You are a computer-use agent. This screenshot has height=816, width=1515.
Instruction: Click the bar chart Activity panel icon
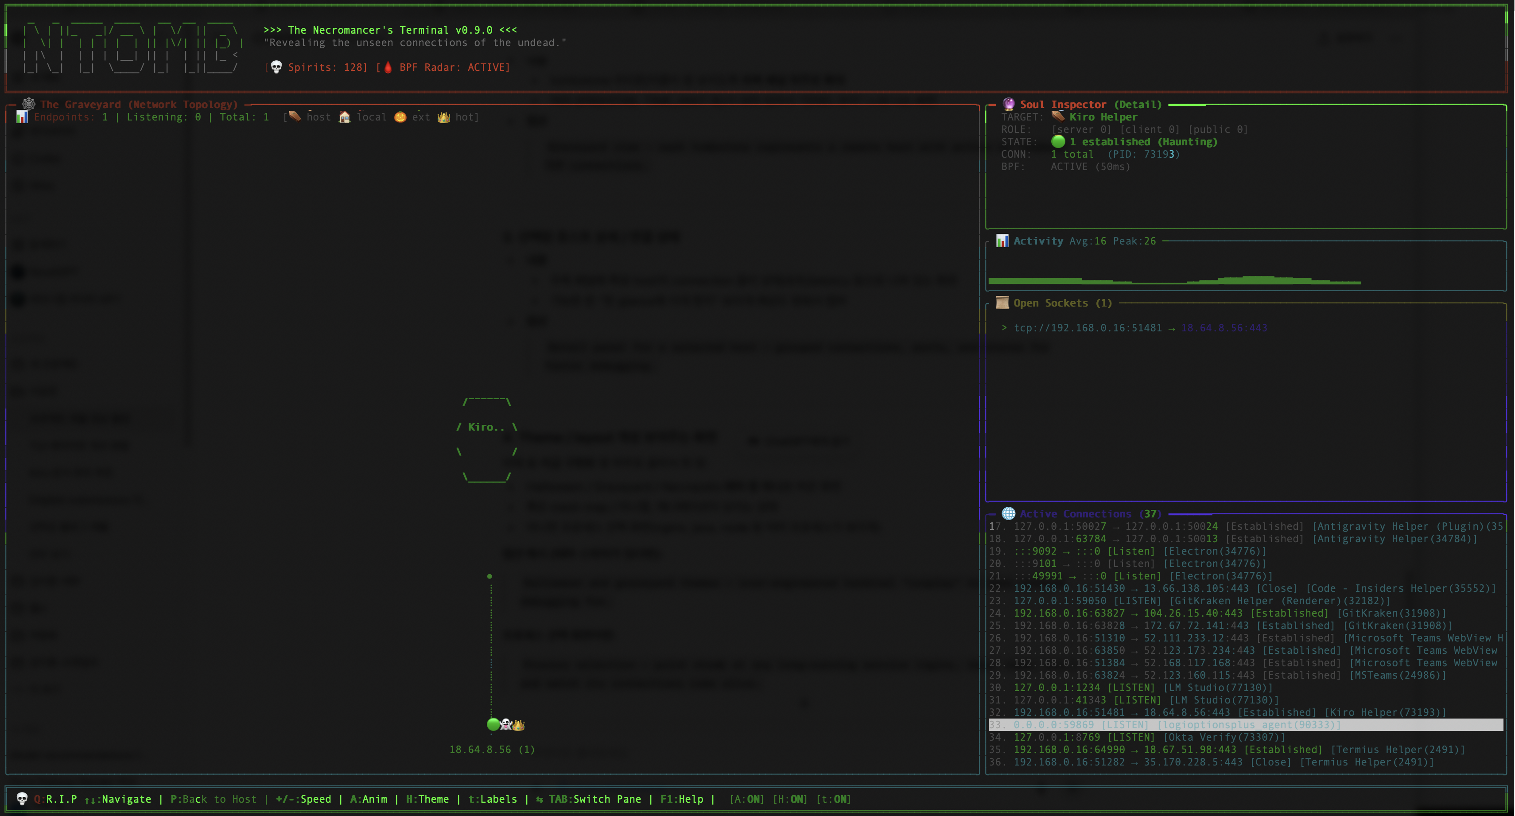1002,241
